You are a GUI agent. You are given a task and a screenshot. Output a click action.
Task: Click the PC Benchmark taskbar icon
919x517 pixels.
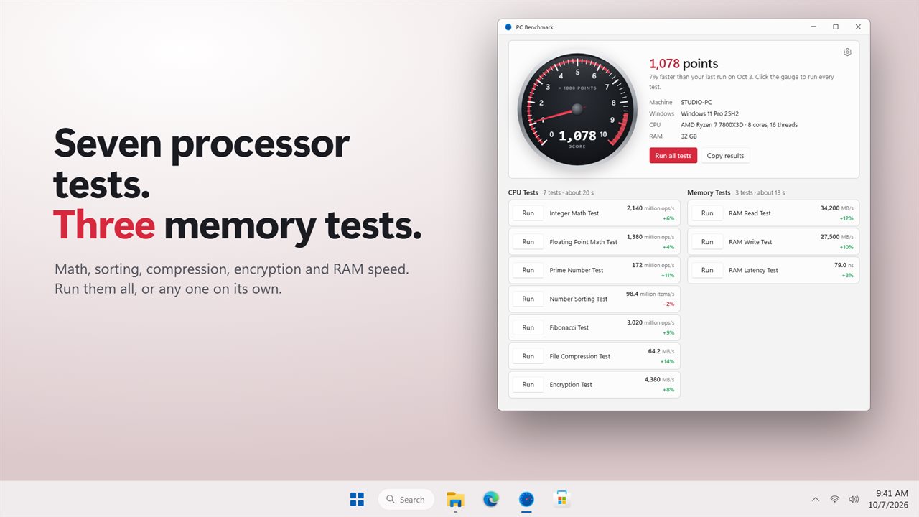tap(527, 499)
